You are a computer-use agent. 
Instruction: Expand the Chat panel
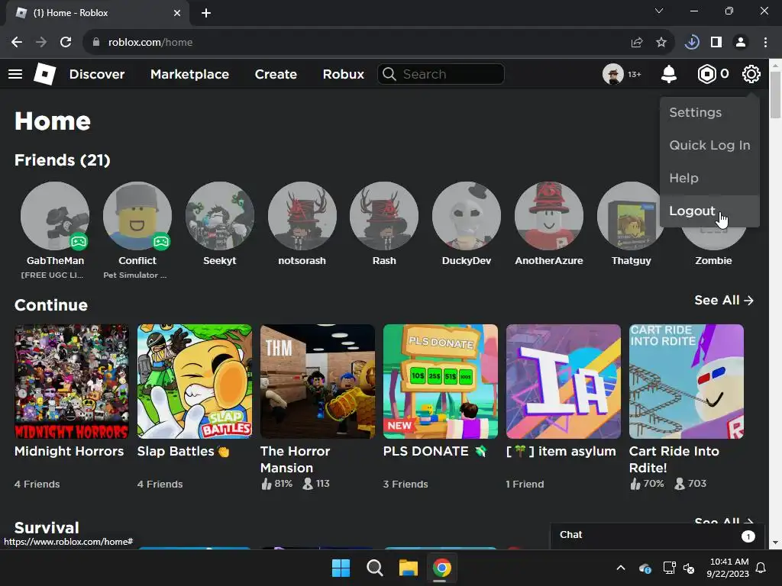coord(658,536)
